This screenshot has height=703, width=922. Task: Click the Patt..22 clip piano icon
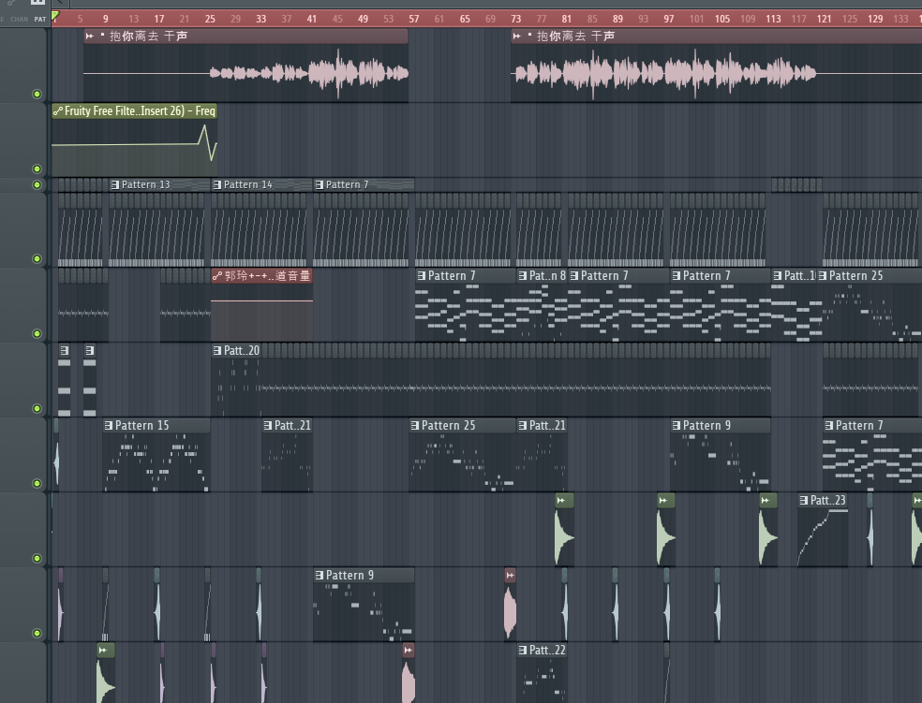pyautogui.click(x=523, y=651)
